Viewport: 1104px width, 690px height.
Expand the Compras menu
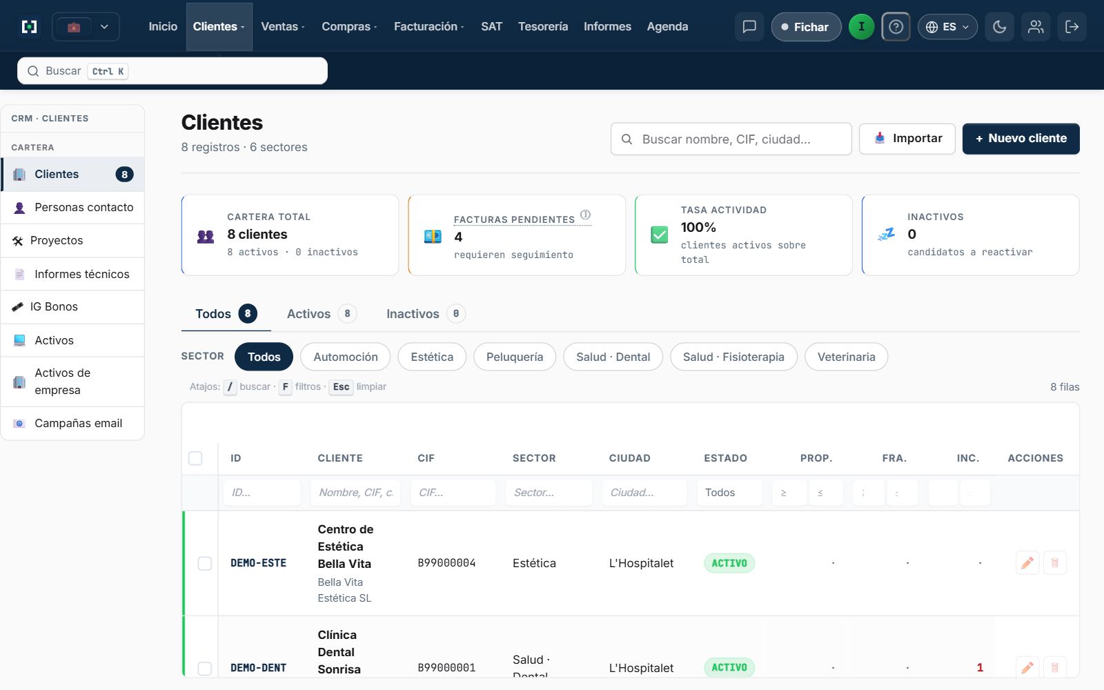click(349, 27)
